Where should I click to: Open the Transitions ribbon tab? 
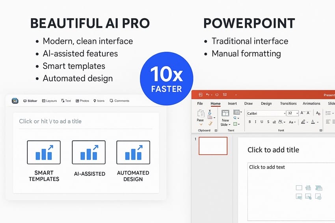tap(288, 103)
